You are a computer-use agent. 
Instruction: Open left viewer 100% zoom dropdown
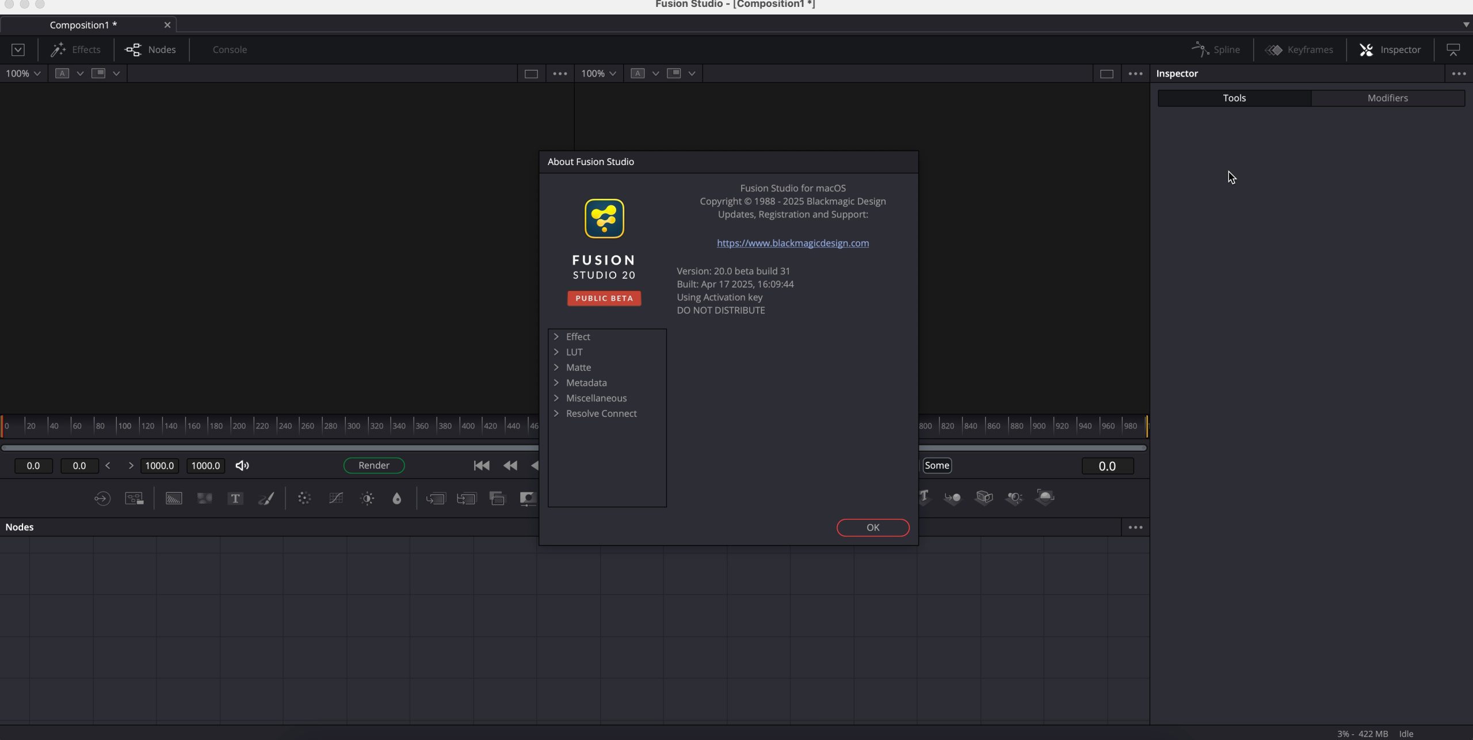coord(23,74)
